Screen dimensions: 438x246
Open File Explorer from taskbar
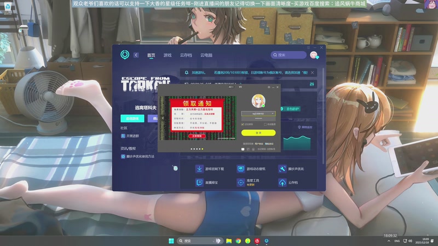point(229,241)
